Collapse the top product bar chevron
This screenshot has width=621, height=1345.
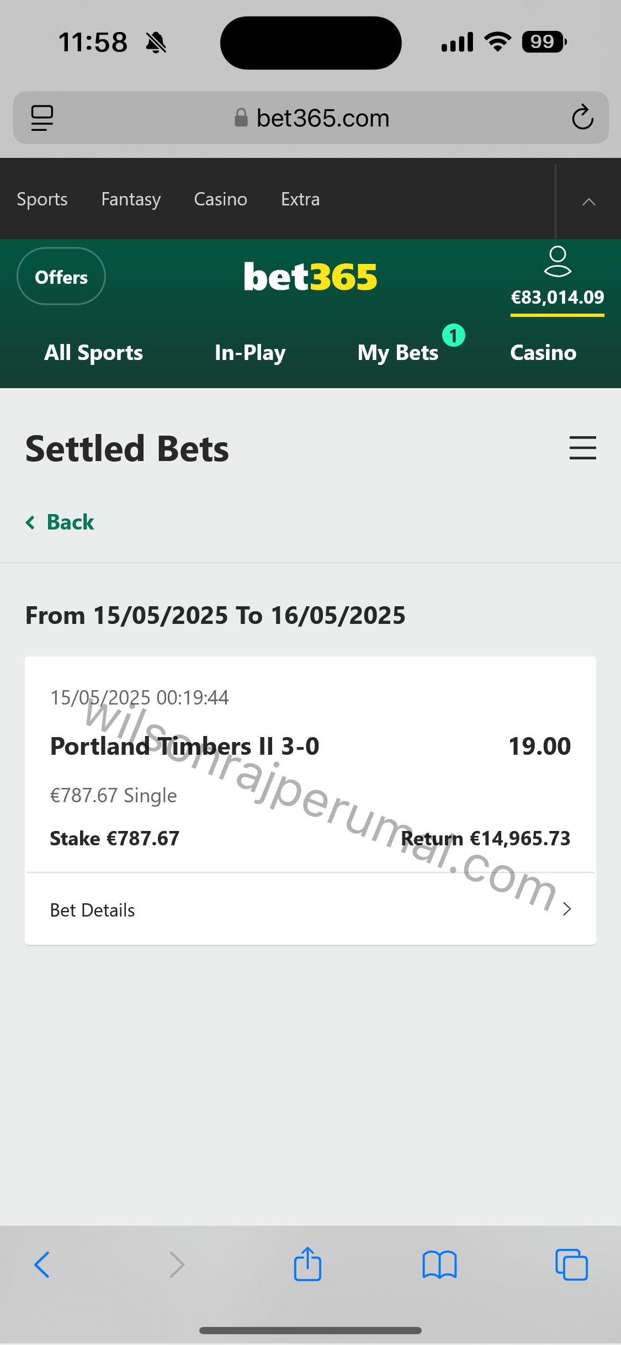[x=589, y=202]
